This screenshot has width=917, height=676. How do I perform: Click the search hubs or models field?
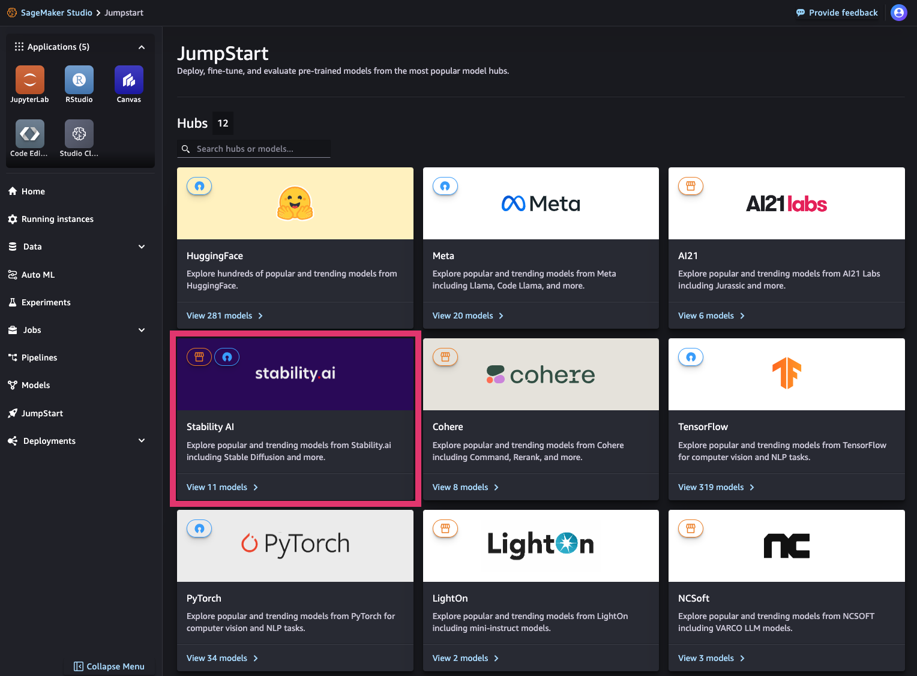pyautogui.click(x=253, y=148)
